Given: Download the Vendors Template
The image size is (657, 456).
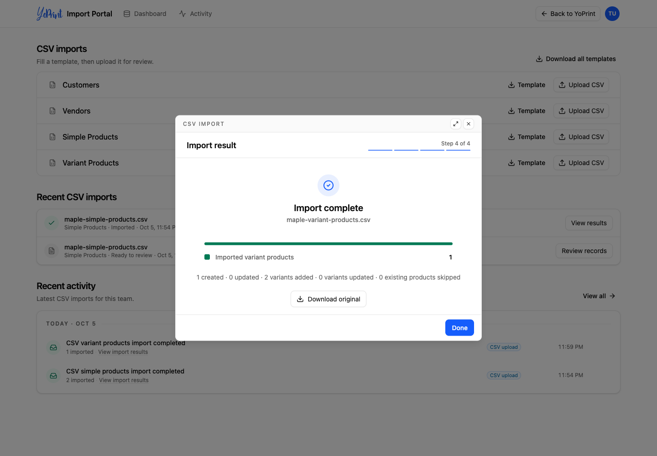Looking at the screenshot, I should (x=527, y=111).
